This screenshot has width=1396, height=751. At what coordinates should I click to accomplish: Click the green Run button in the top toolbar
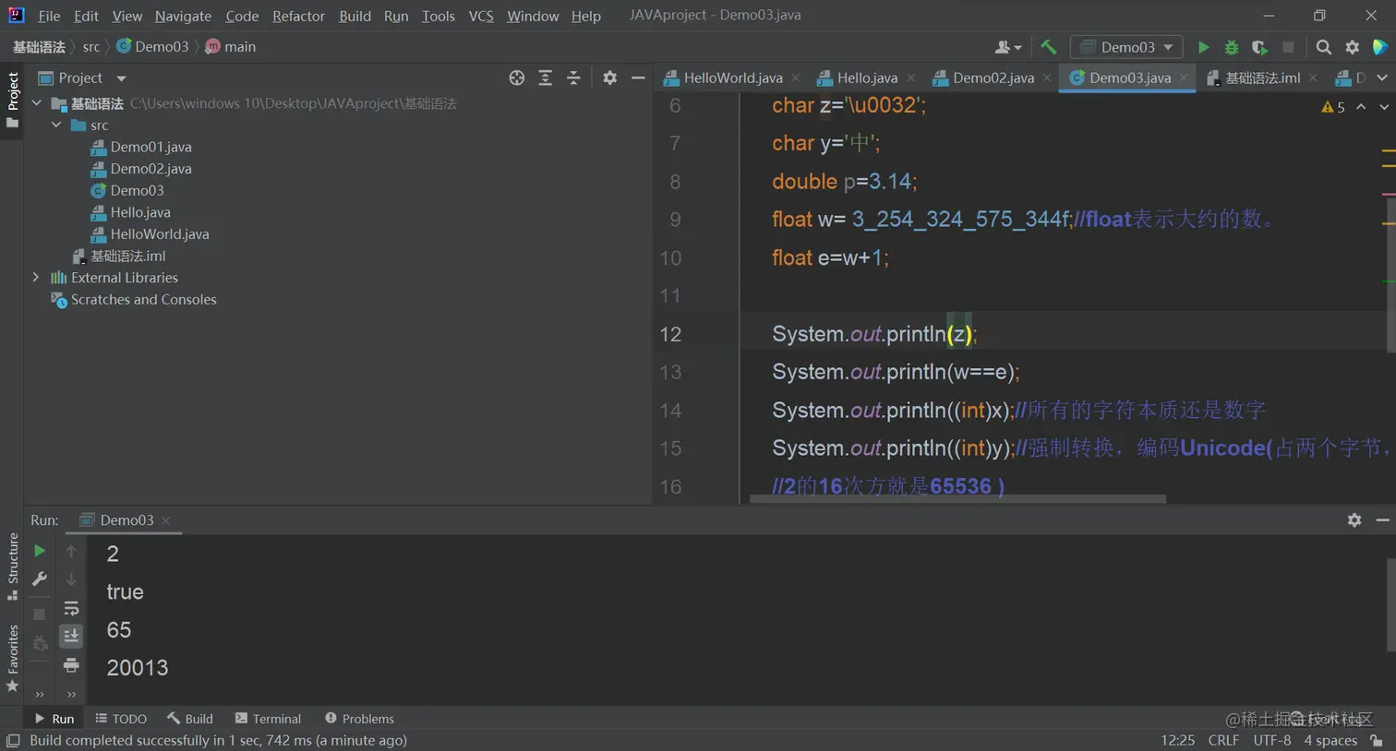[x=1203, y=47]
